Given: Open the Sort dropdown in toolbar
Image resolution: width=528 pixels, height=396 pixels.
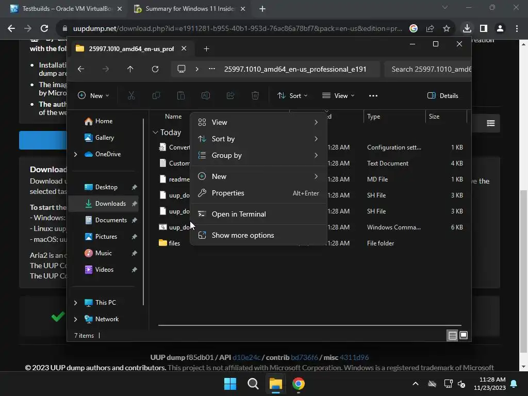Looking at the screenshot, I should coord(292,95).
